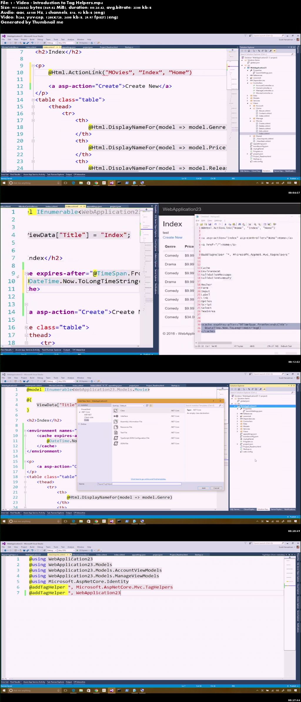Pick the Assembly Information File icon

(x=116, y=422)
